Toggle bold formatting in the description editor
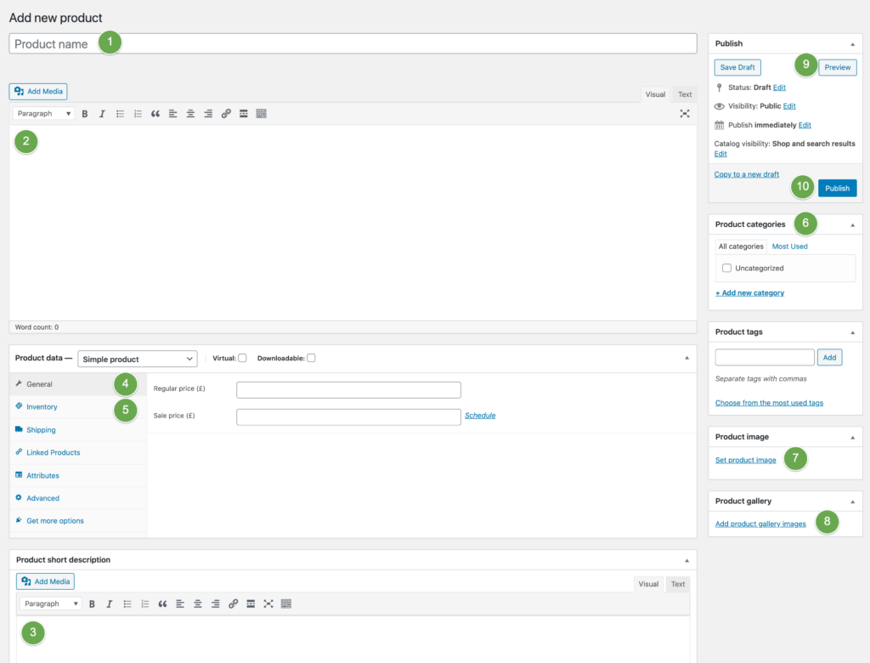The image size is (870, 663). coord(85,113)
